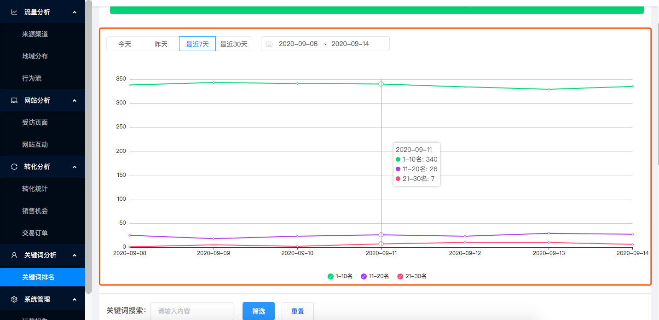Viewport: 659px width, 320px height.
Task: Click the 2020-09-13 green data point
Action: (x=549, y=89)
